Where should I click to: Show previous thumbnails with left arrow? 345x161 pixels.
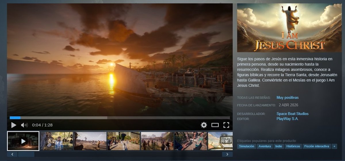click(x=12, y=154)
